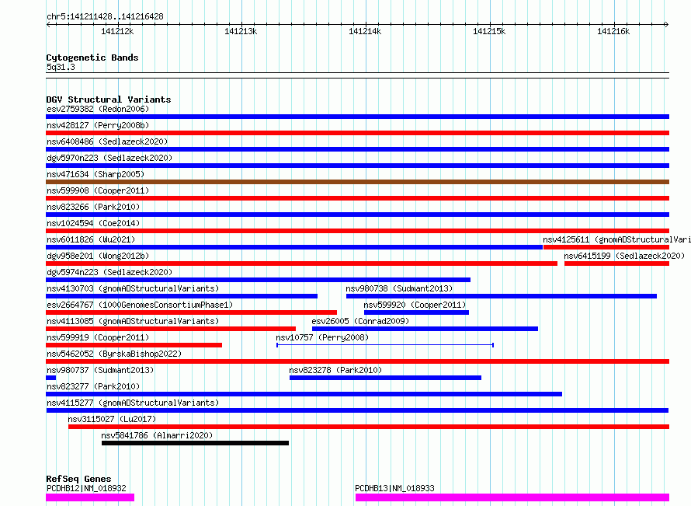The width and height of the screenshot is (691, 506).
Task: Open esv2664767 (1000GenomesConsortiumPhase1) red bar
Action: (x=191, y=312)
